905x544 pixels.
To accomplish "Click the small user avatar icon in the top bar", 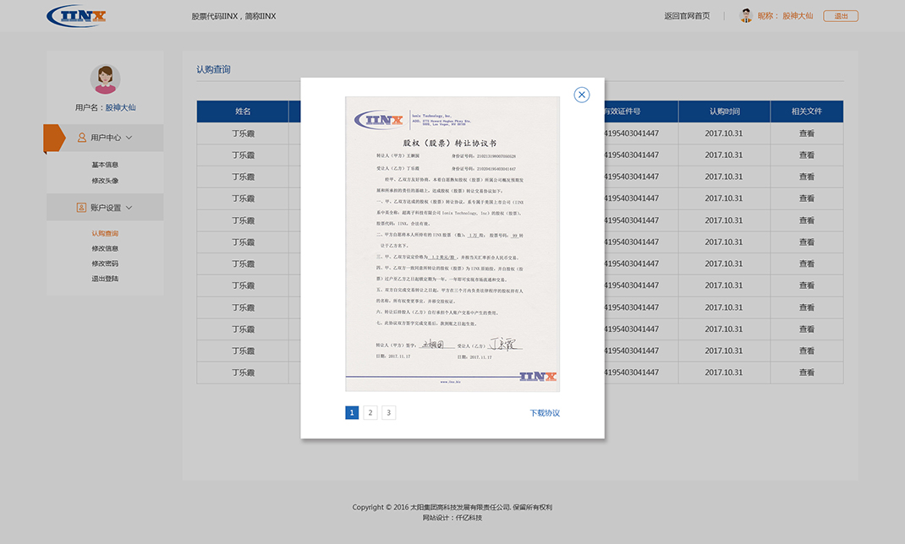I will [746, 14].
